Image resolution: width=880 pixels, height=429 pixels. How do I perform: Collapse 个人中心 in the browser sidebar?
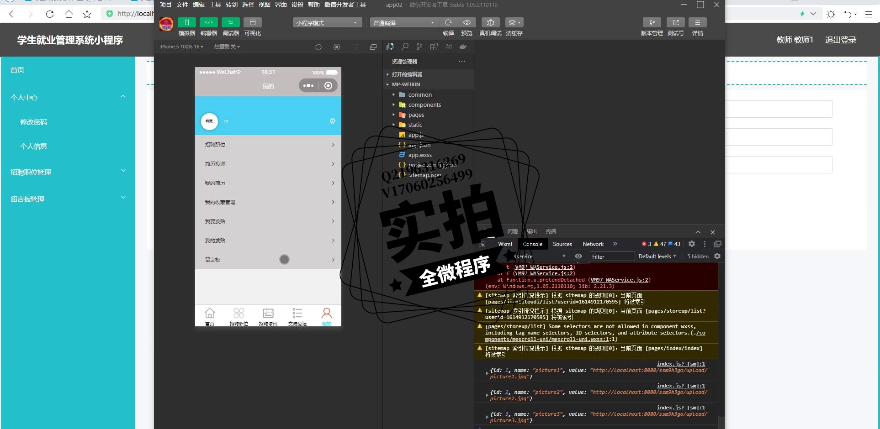68,97
